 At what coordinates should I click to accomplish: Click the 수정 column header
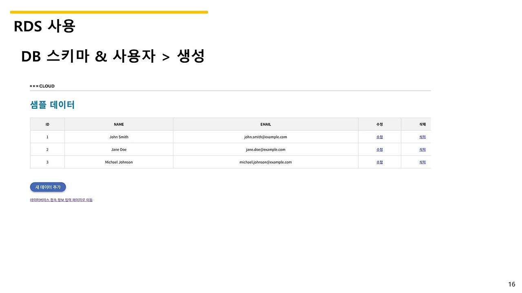tap(379, 124)
